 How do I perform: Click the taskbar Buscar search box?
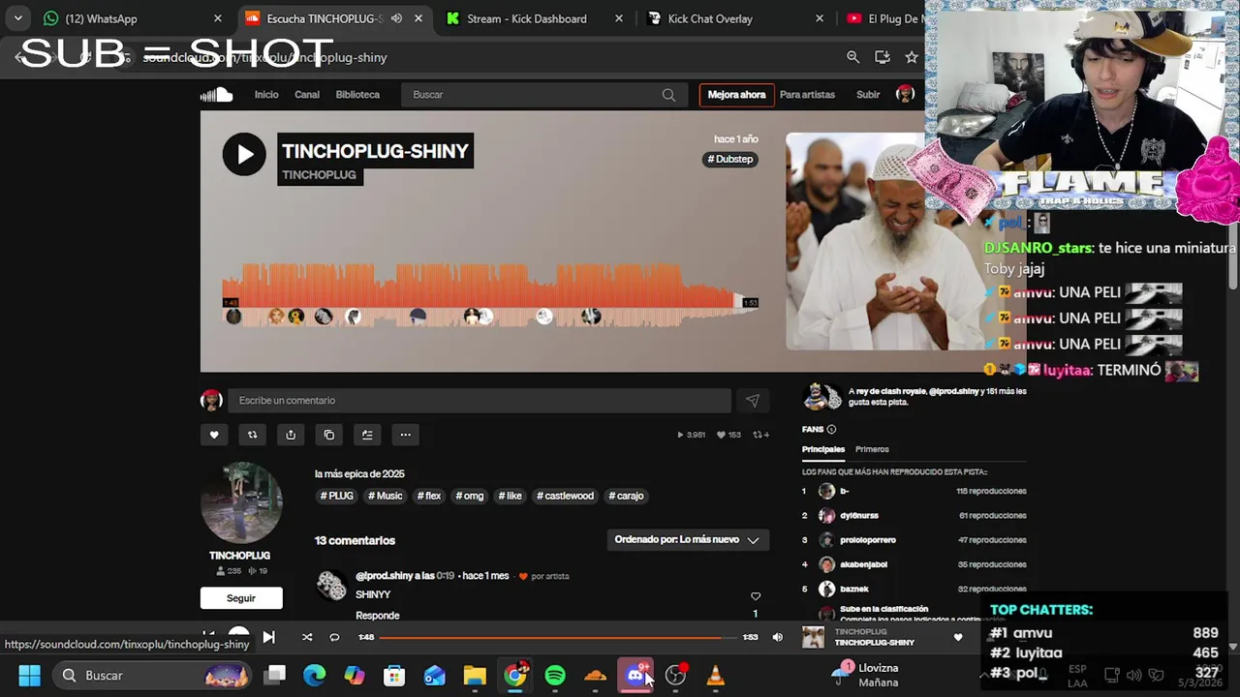(153, 675)
